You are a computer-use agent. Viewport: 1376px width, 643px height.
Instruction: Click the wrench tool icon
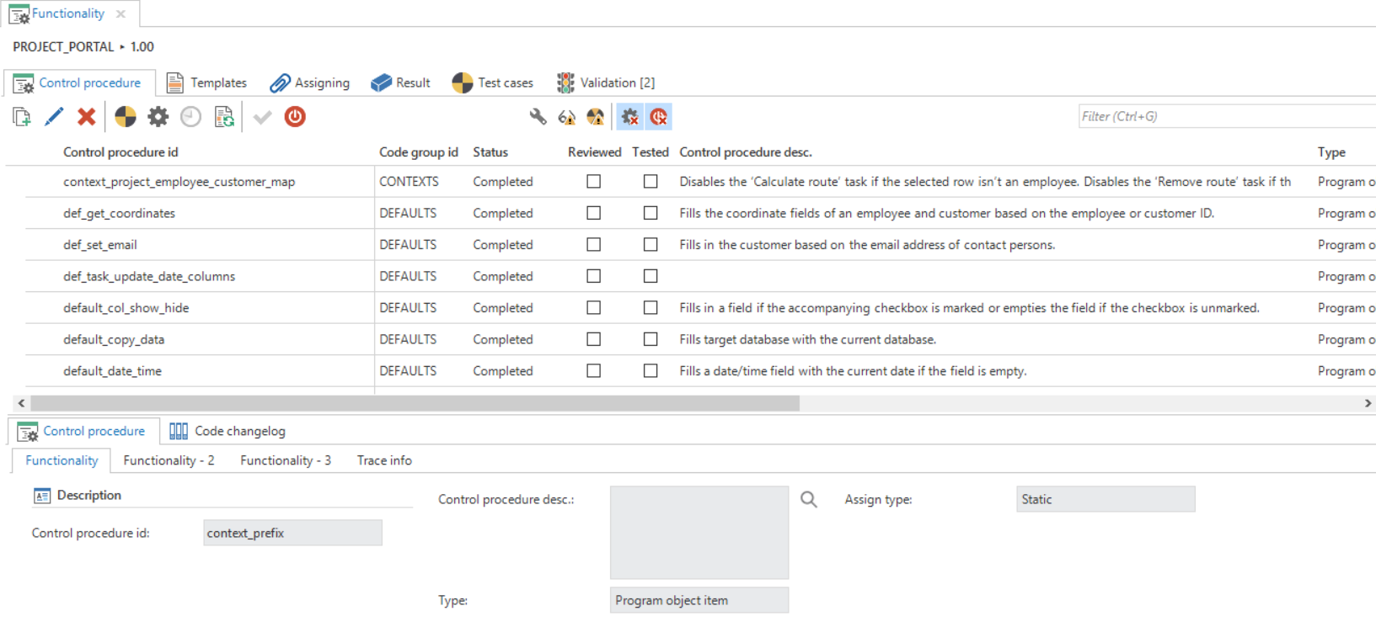point(538,117)
